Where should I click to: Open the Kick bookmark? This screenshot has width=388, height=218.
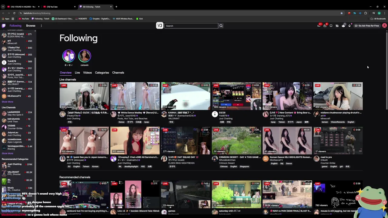click(x=139, y=19)
